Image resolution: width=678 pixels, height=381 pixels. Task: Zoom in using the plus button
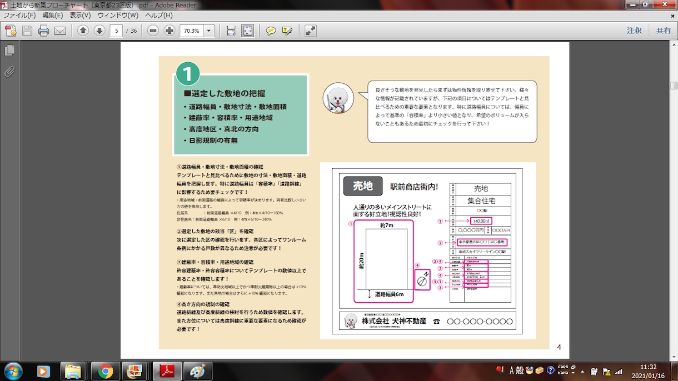pyautogui.click(x=170, y=31)
